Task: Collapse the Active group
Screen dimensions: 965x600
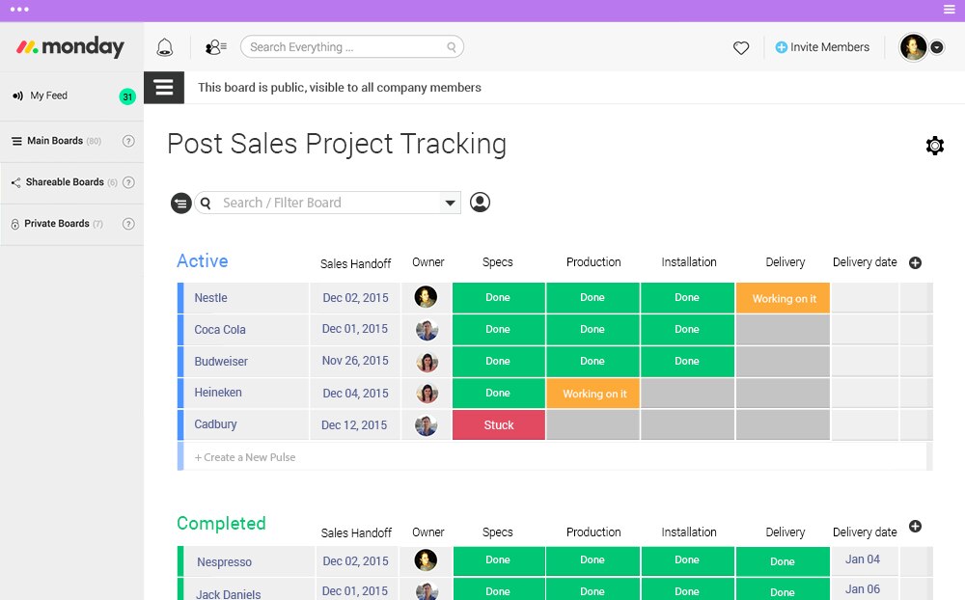Action: point(203,260)
